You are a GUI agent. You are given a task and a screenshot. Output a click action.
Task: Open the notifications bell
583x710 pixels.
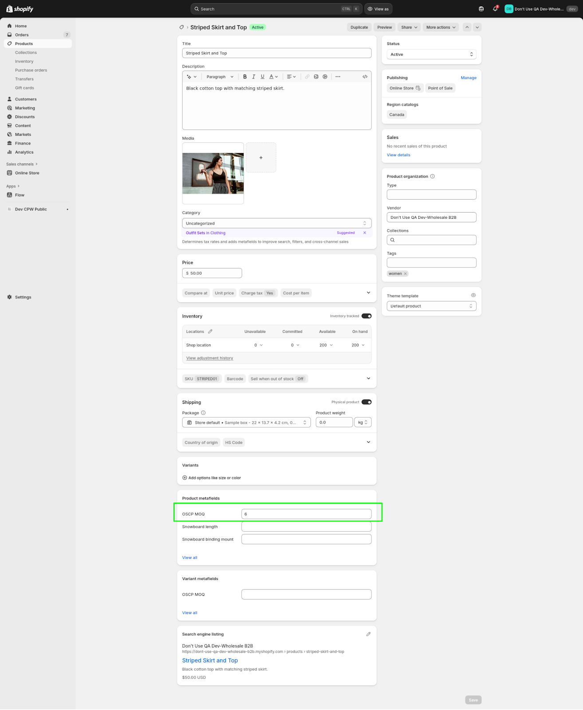point(495,9)
